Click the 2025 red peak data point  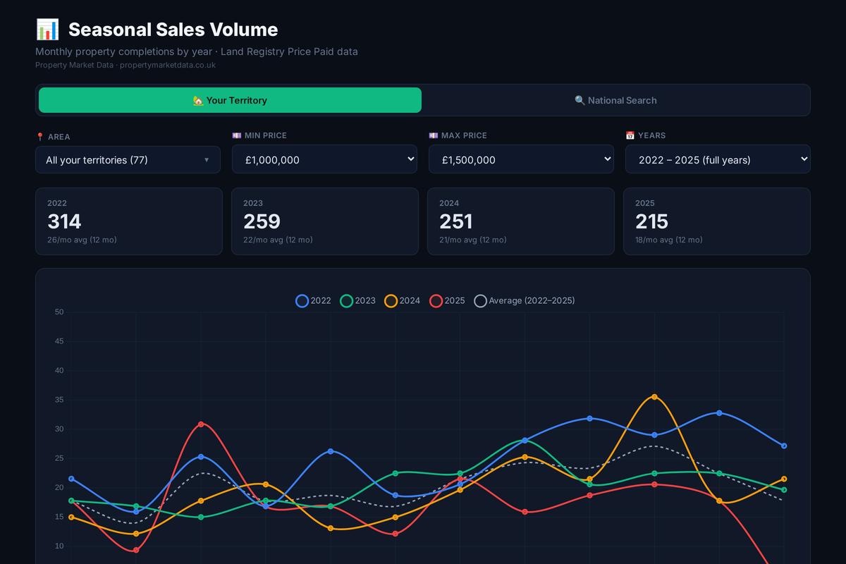coord(201,424)
